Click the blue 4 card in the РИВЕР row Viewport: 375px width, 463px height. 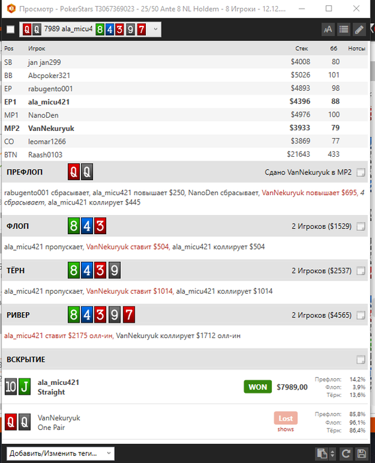click(87, 315)
